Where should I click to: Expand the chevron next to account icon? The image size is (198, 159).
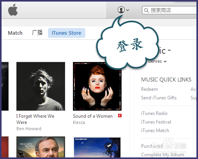128,10
